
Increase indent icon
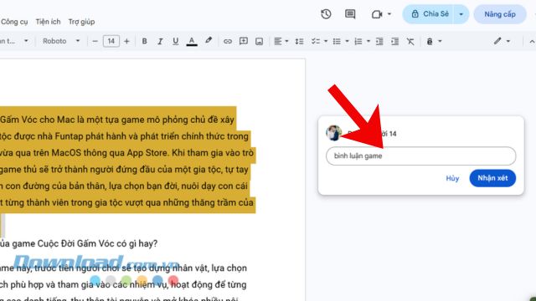[x=394, y=41]
